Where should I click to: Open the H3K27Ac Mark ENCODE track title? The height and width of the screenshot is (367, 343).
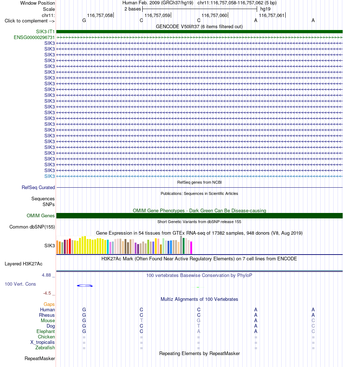[199, 259]
